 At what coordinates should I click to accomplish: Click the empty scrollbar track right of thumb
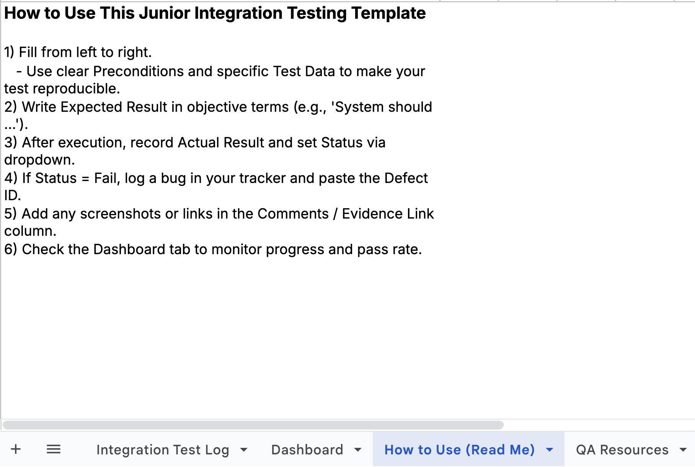tap(597, 425)
